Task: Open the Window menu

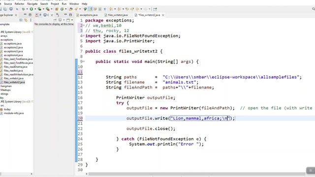Action: pyautogui.click(x=74, y=4)
